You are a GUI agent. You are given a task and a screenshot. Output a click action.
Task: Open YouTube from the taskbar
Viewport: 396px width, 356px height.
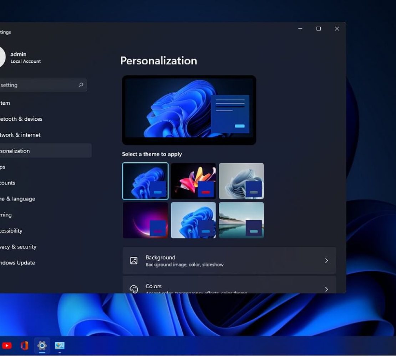point(7,345)
